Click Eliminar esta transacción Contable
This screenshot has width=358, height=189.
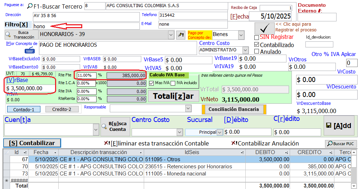click(156, 143)
